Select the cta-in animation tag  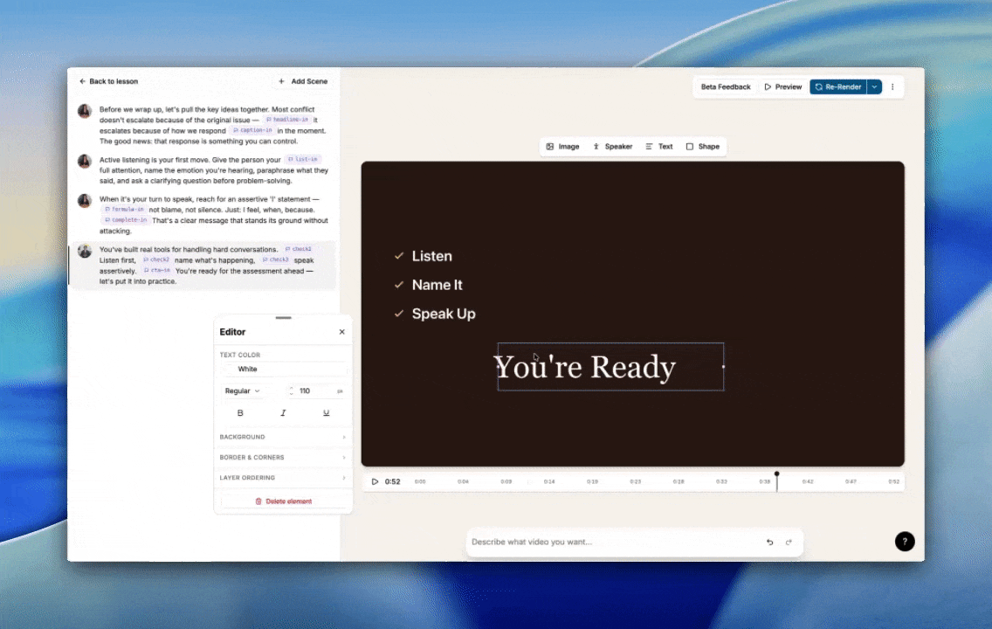(x=157, y=270)
